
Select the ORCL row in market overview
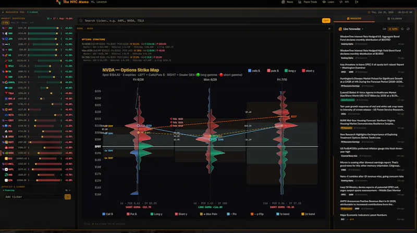37,164
